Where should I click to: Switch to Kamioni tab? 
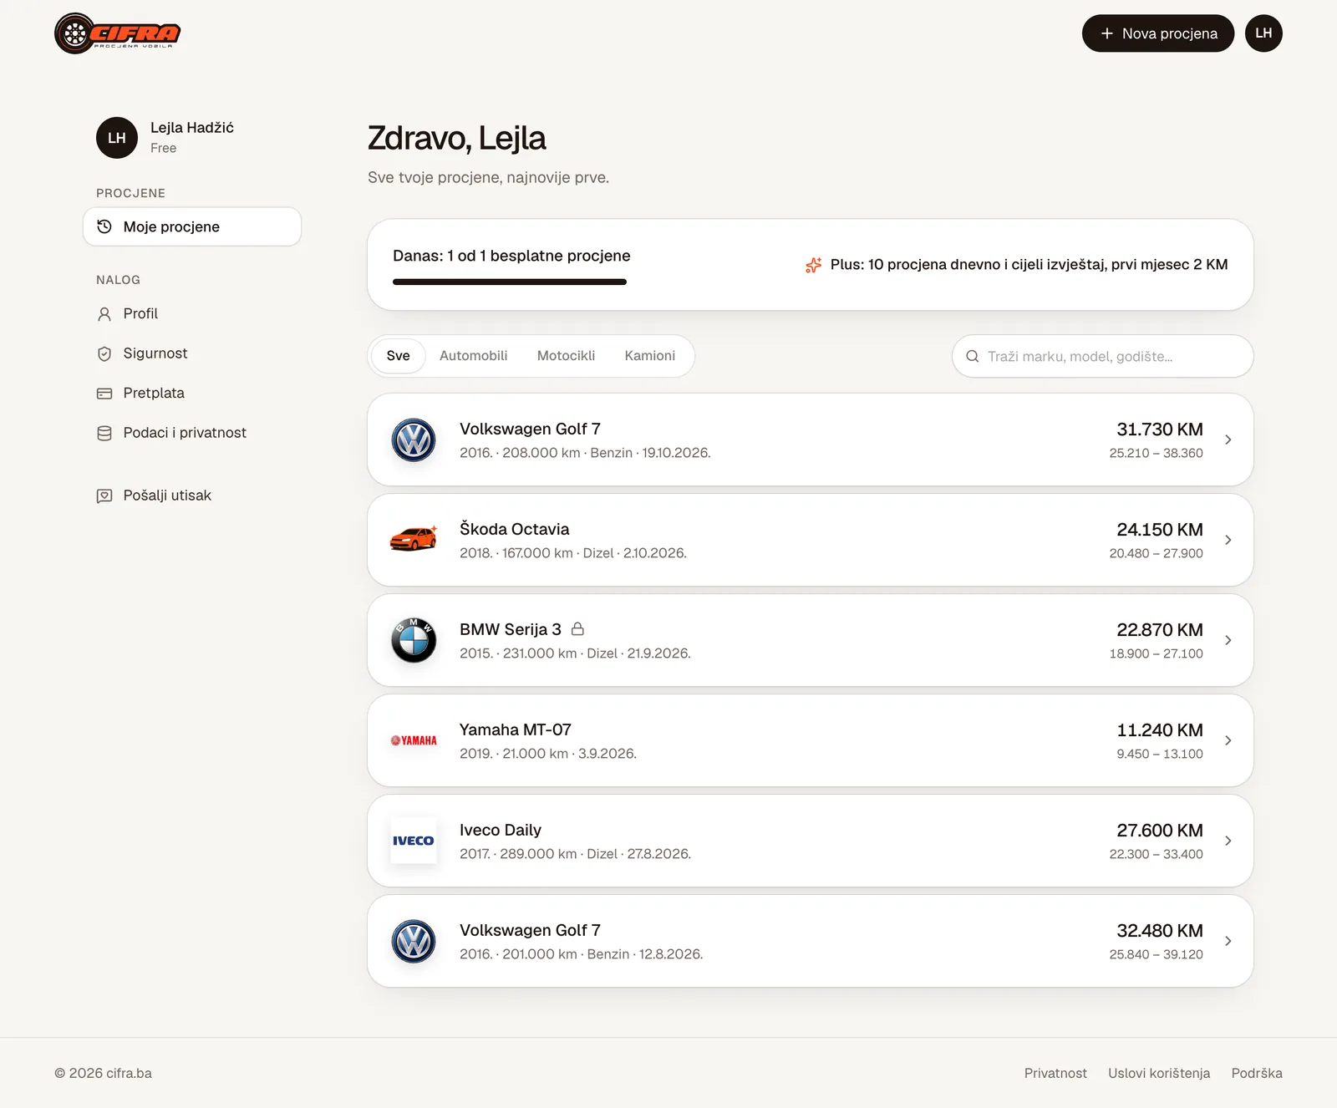pyautogui.click(x=650, y=356)
